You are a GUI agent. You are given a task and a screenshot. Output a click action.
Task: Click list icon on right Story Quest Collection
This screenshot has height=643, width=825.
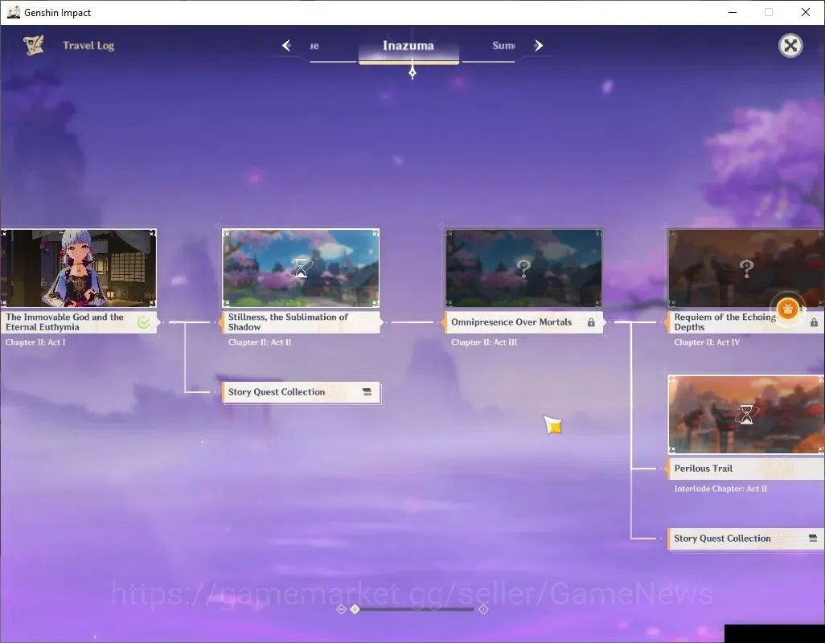813,539
